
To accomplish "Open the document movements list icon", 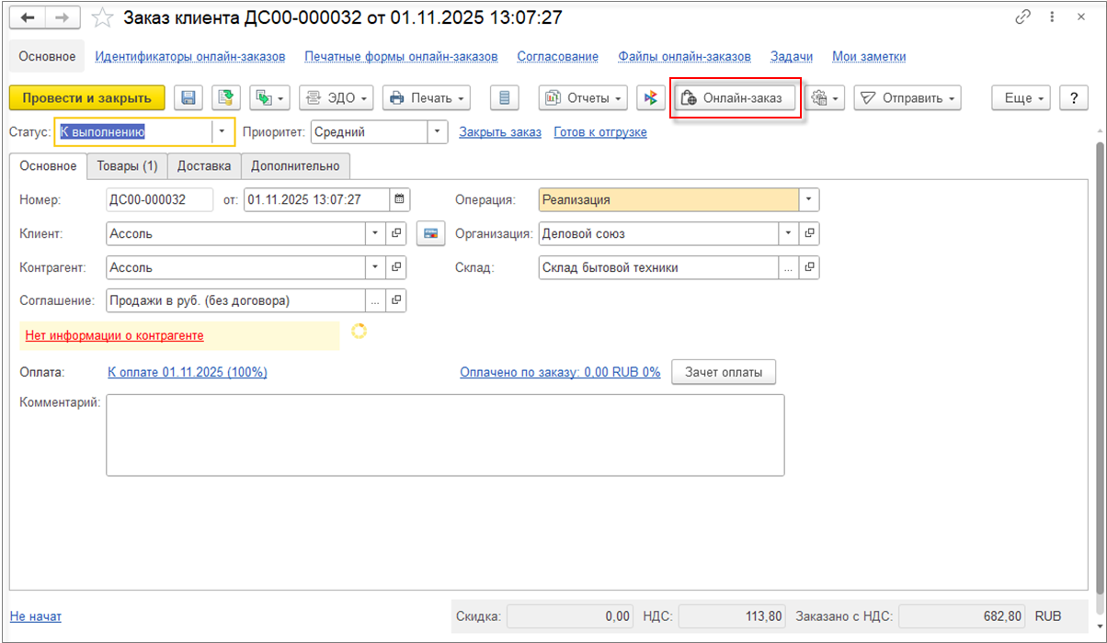I will 505,98.
